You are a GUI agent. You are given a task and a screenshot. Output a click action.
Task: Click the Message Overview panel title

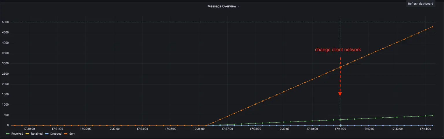click(221, 6)
